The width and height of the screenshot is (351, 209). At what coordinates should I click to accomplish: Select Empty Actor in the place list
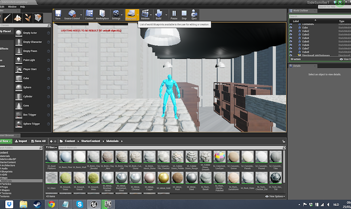pos(33,33)
